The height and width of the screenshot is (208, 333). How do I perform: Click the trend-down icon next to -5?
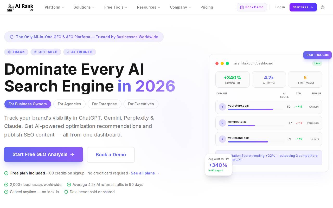click(x=297, y=123)
